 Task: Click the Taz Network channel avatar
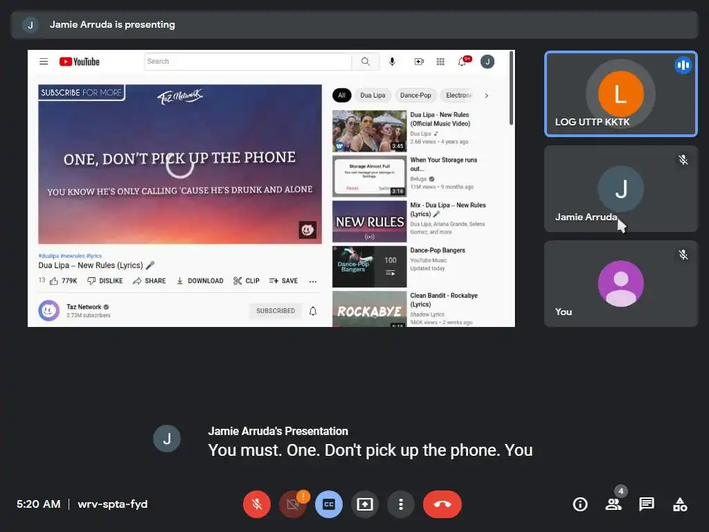tap(49, 311)
